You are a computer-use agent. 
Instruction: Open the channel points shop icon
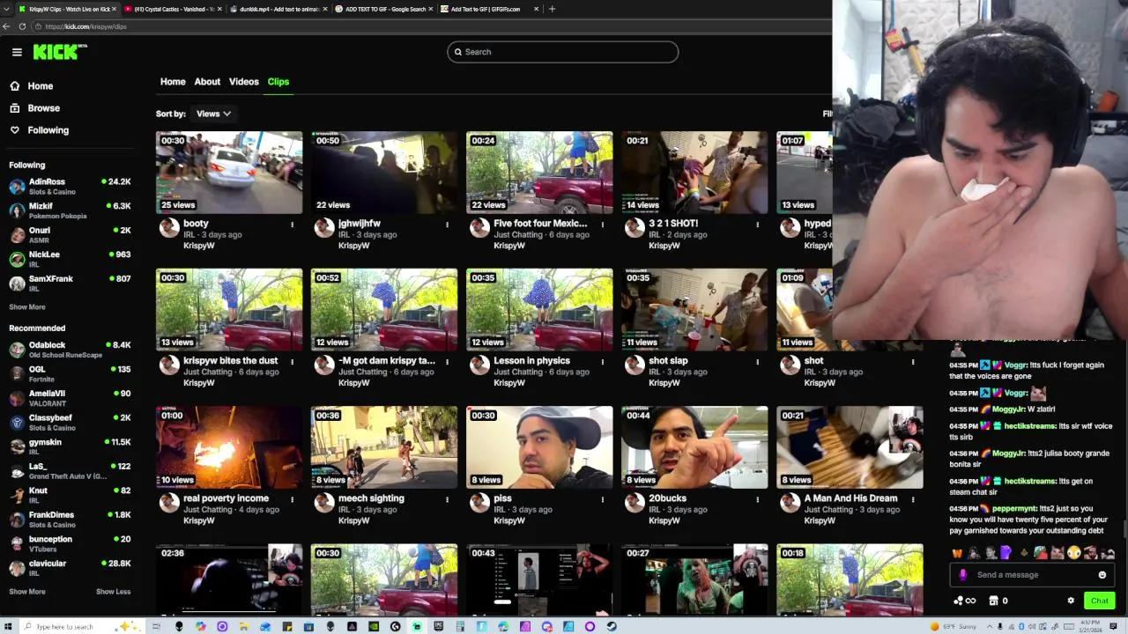(993, 601)
